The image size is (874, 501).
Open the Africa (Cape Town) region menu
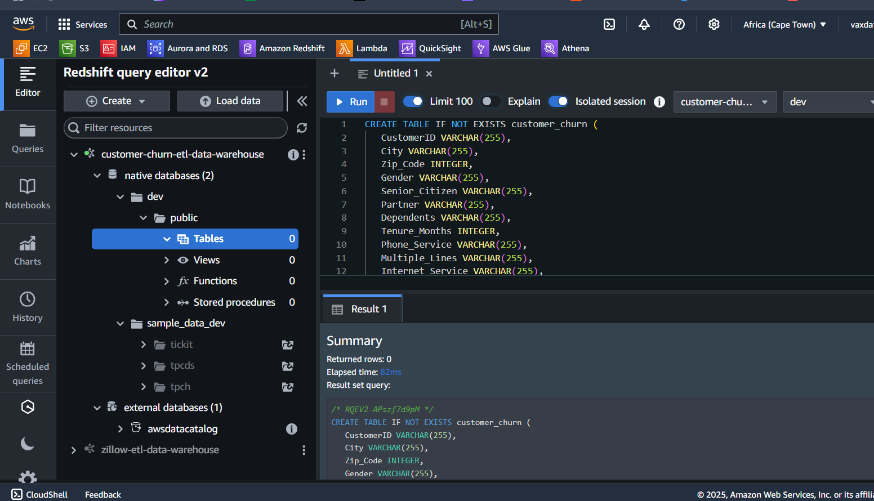784,24
